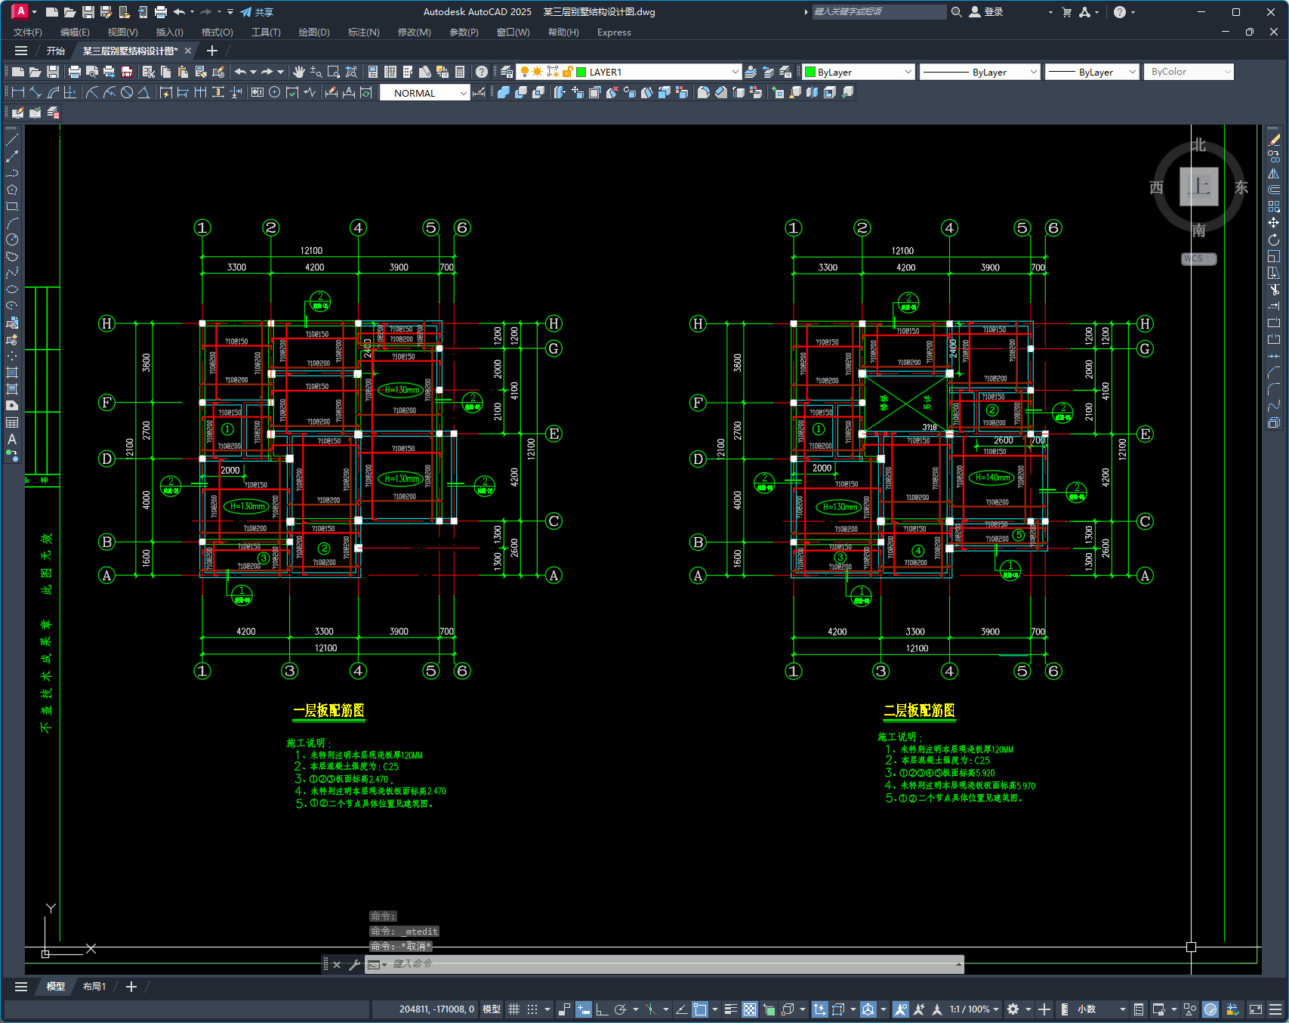Click the 模型 model space status button
The width and height of the screenshot is (1289, 1023).
pyautogui.click(x=492, y=1009)
